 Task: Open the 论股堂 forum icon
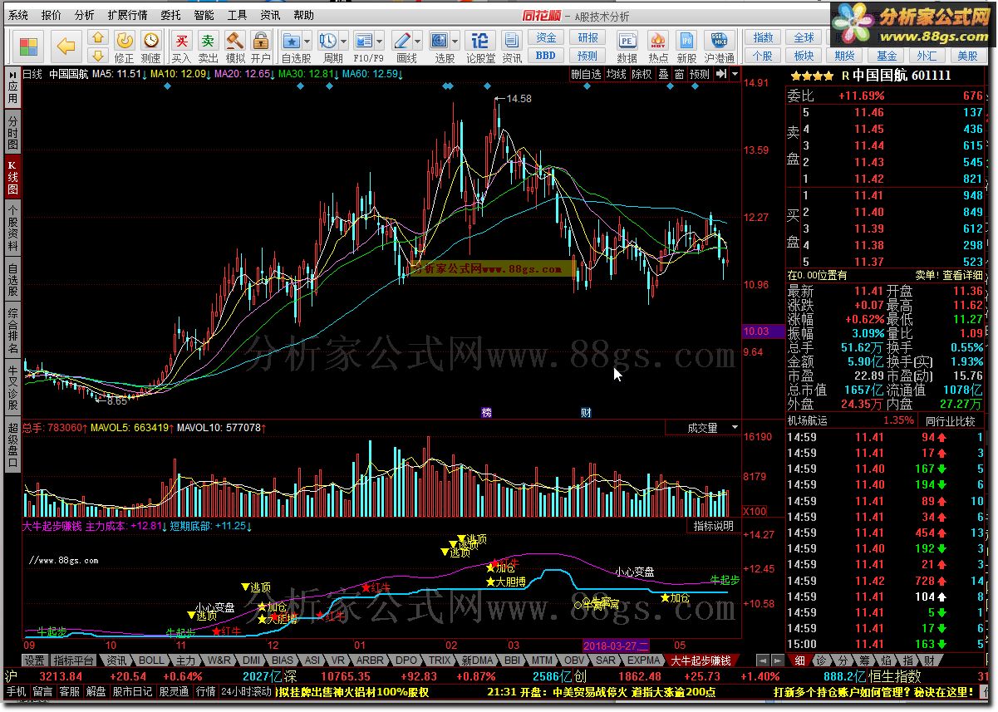pyautogui.click(x=480, y=47)
